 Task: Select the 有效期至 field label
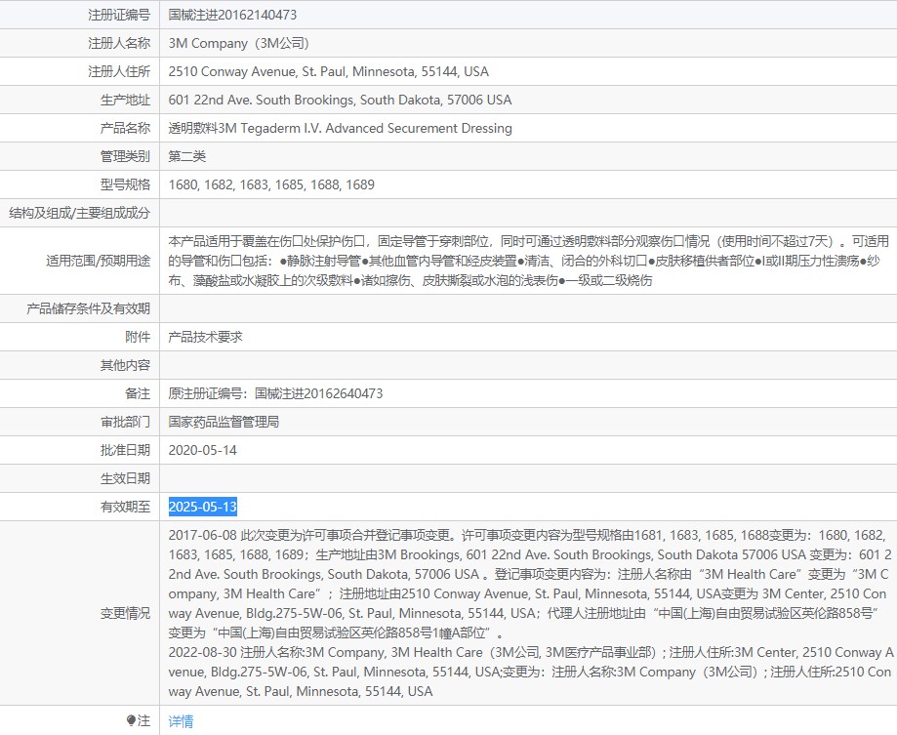click(x=125, y=507)
